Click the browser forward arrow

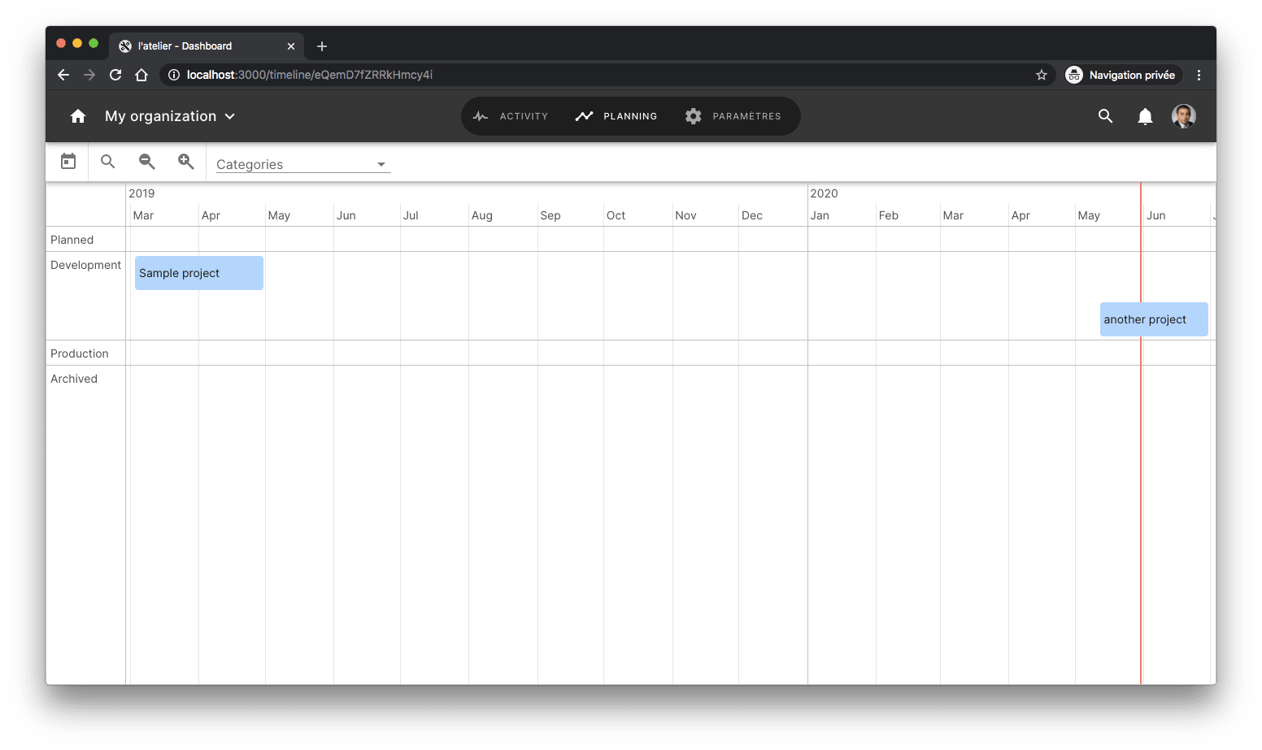pyautogui.click(x=89, y=75)
